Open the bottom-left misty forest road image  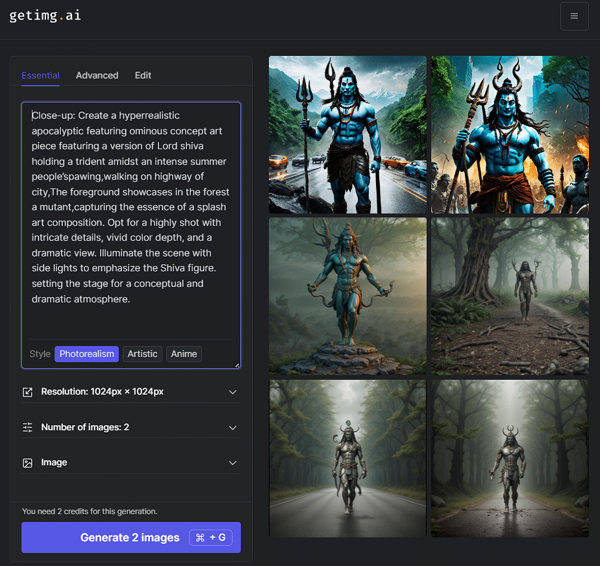pyautogui.click(x=347, y=458)
